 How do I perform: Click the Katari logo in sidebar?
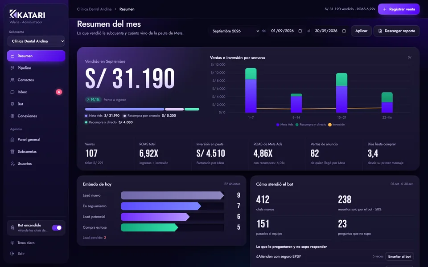[x=27, y=14]
